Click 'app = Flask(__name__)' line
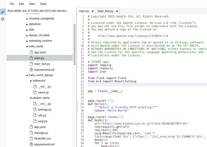This screenshot has width=207, height=147. pos(105,91)
